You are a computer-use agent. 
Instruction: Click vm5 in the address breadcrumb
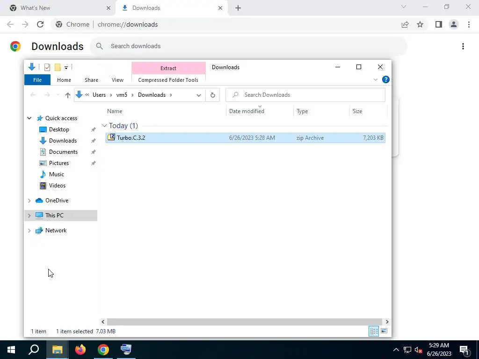coord(122,95)
